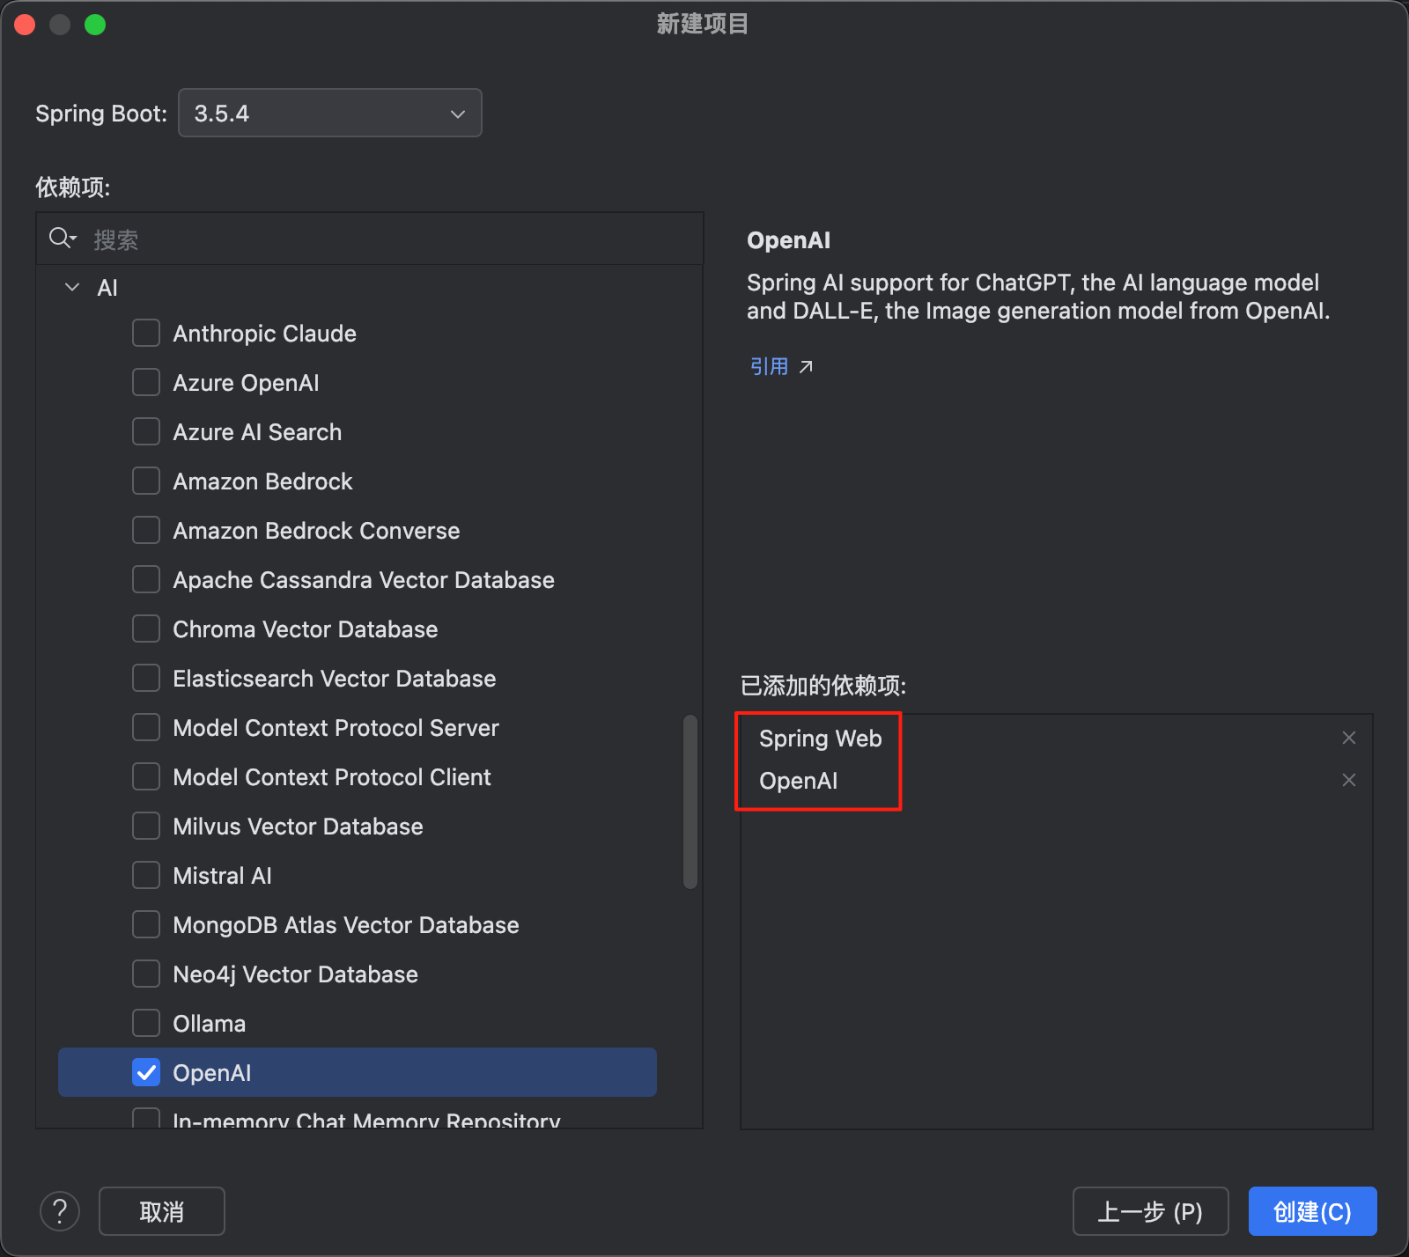This screenshot has width=1409, height=1257.
Task: Click the dependency list vertical scrollbar
Action: point(690,802)
